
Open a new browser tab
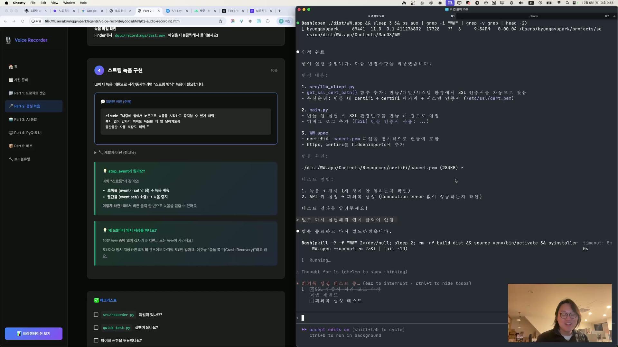click(279, 11)
